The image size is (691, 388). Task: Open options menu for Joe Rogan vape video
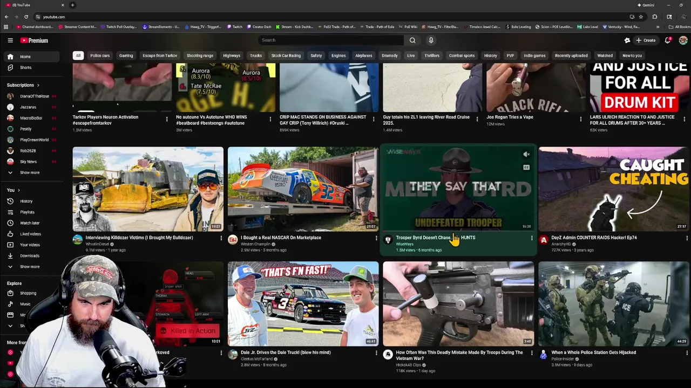(x=581, y=119)
